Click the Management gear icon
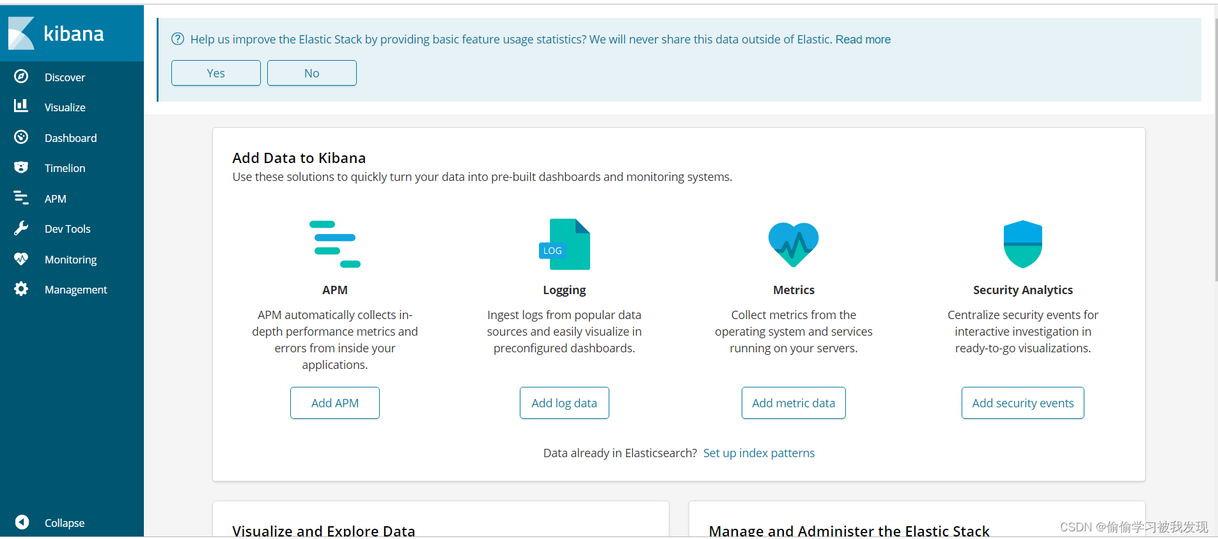 click(21, 289)
